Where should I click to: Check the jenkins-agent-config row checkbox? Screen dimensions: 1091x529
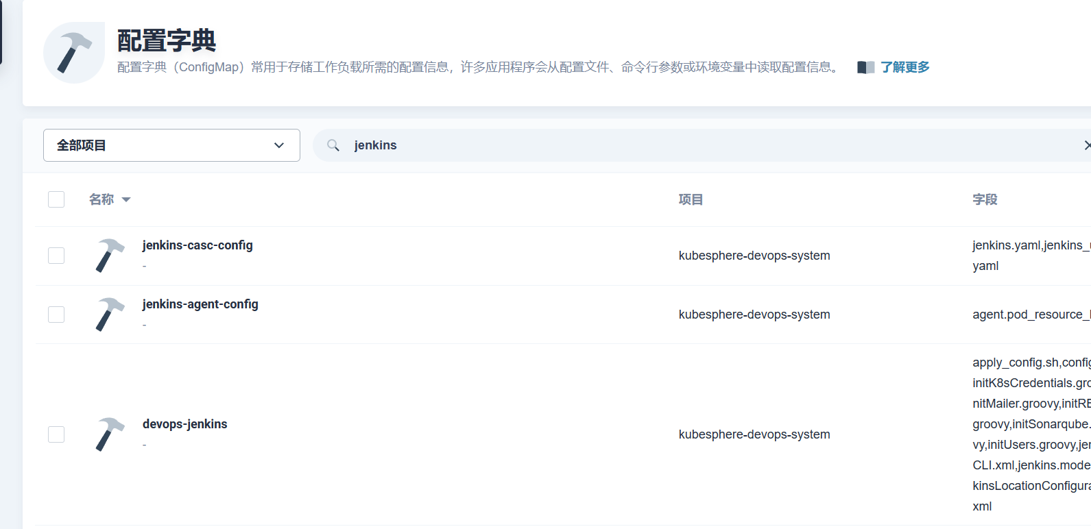pyautogui.click(x=56, y=315)
